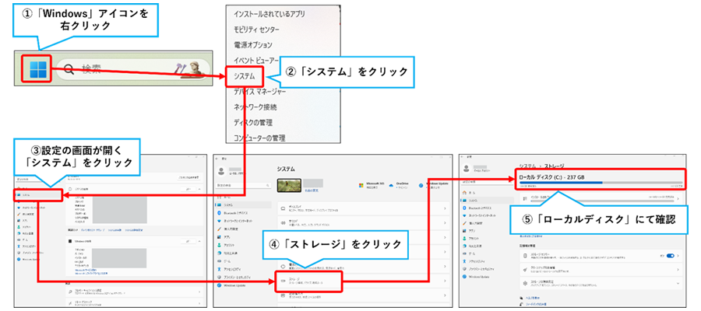Image resolution: width=701 pixels, height=311 pixels.
Task: Select デバイス マネージャー in the context menu
Action: coord(259,92)
